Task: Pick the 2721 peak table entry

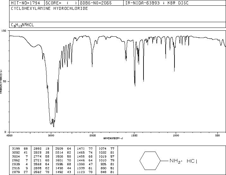Action: tap(41, 160)
